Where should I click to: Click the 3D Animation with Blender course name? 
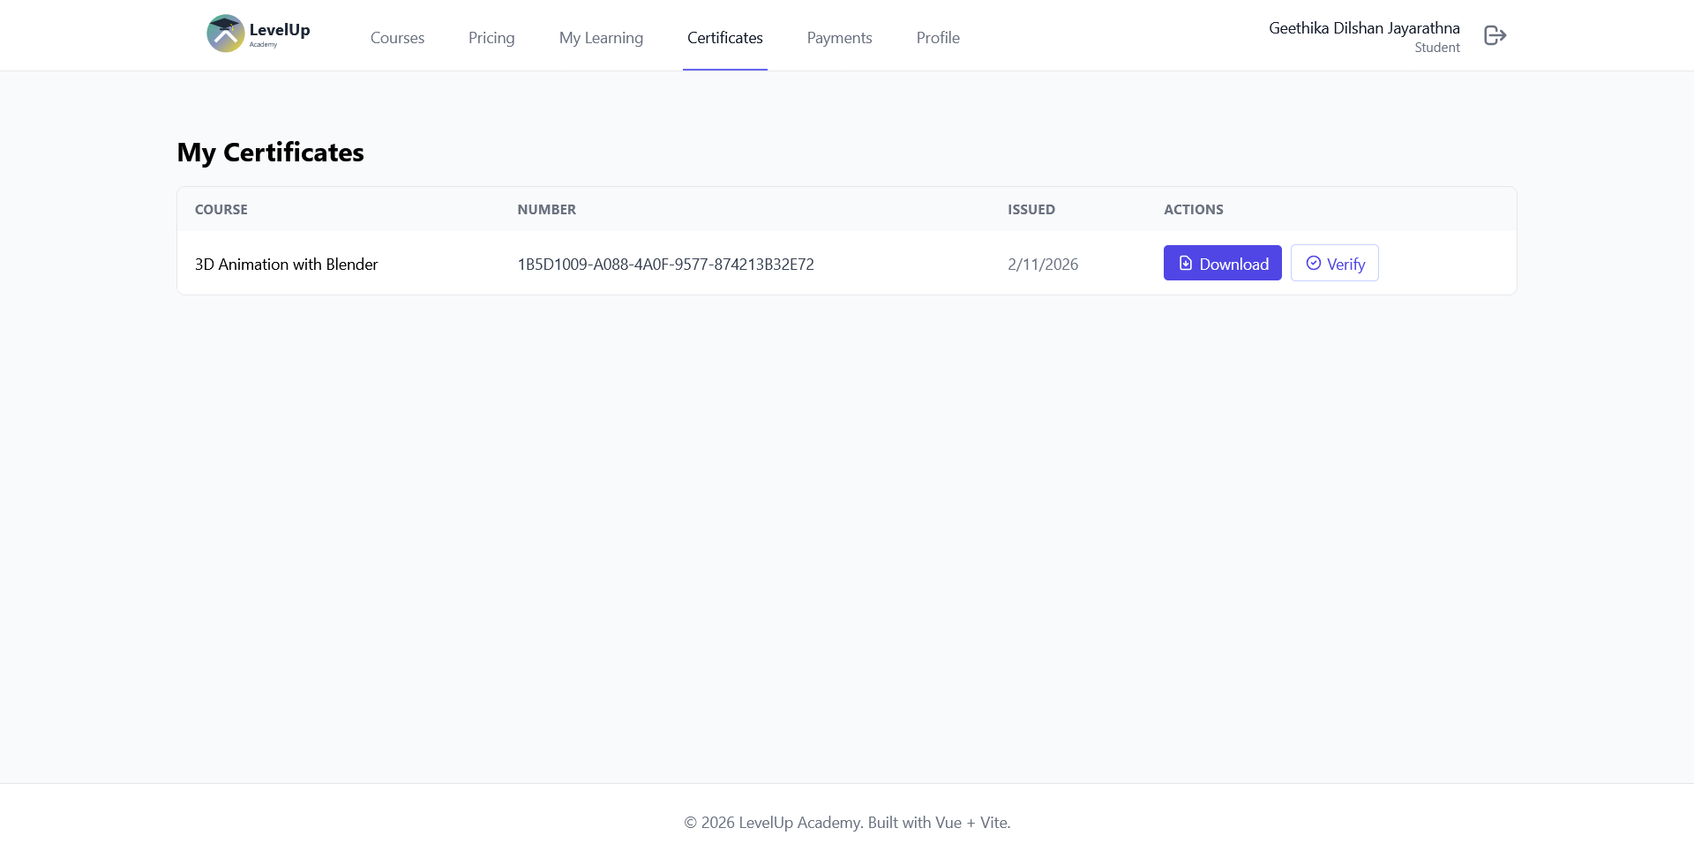click(x=286, y=265)
